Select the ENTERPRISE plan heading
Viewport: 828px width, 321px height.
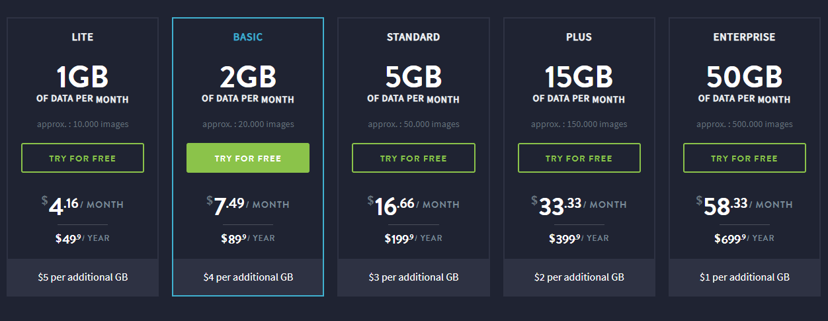point(744,37)
